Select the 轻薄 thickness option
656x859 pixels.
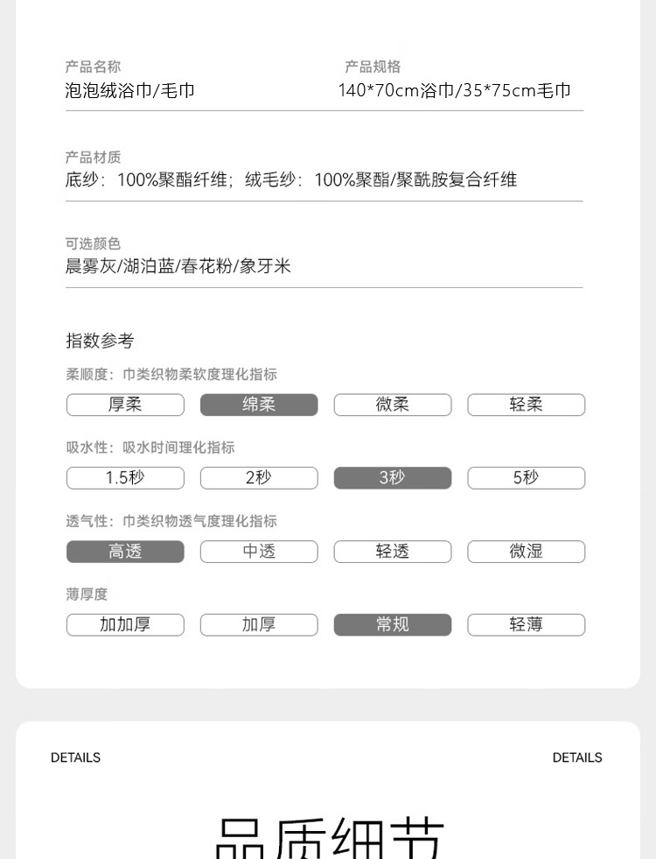coord(526,624)
